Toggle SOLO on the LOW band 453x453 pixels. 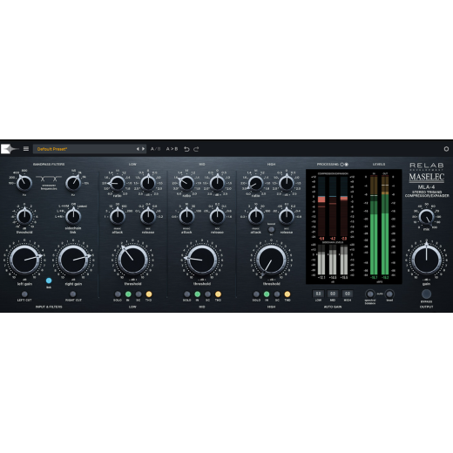coord(118,294)
